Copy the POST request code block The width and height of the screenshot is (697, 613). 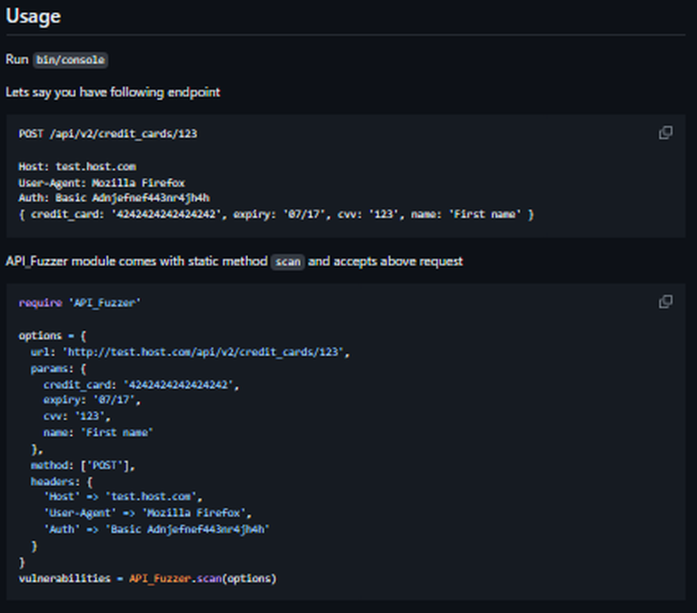click(x=666, y=133)
